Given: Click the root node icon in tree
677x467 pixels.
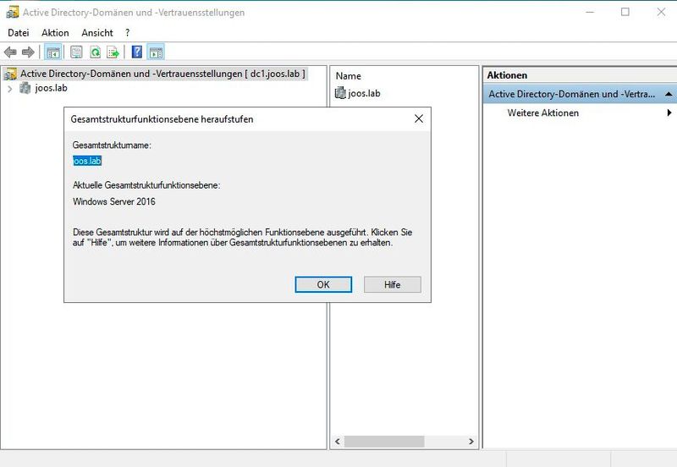Looking at the screenshot, I should pyautogui.click(x=10, y=74).
